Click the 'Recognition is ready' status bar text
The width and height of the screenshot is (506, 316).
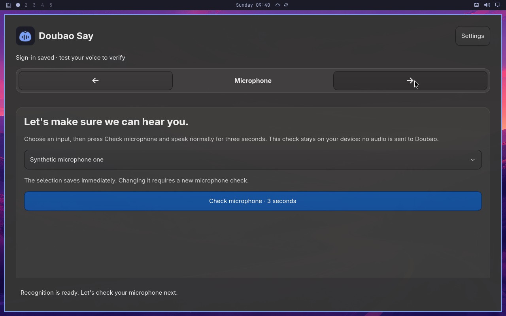(x=99, y=293)
